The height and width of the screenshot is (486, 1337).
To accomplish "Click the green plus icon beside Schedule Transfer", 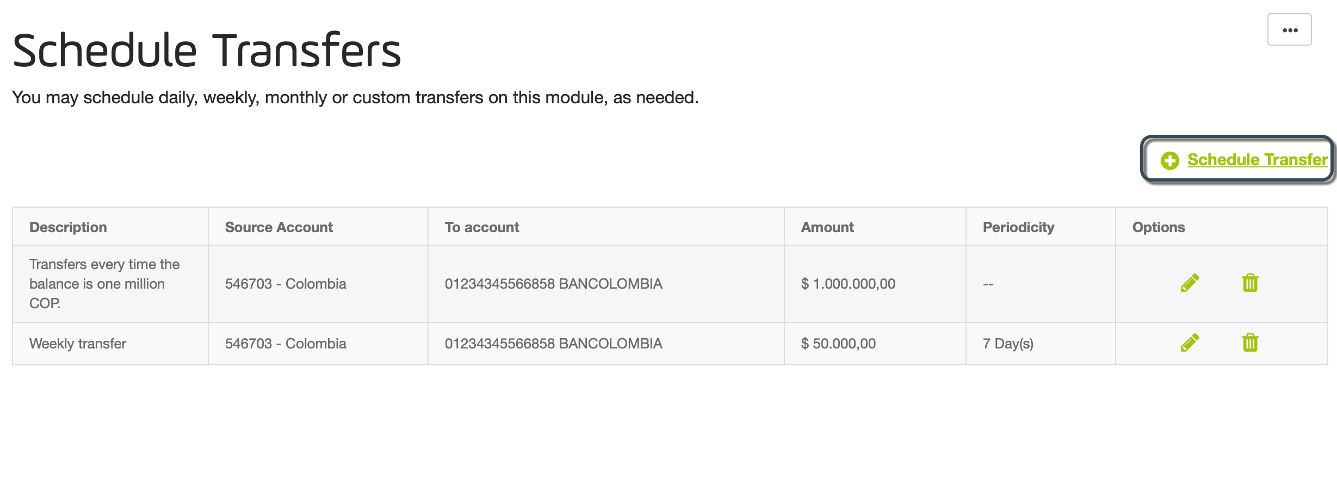I will coord(1170,160).
